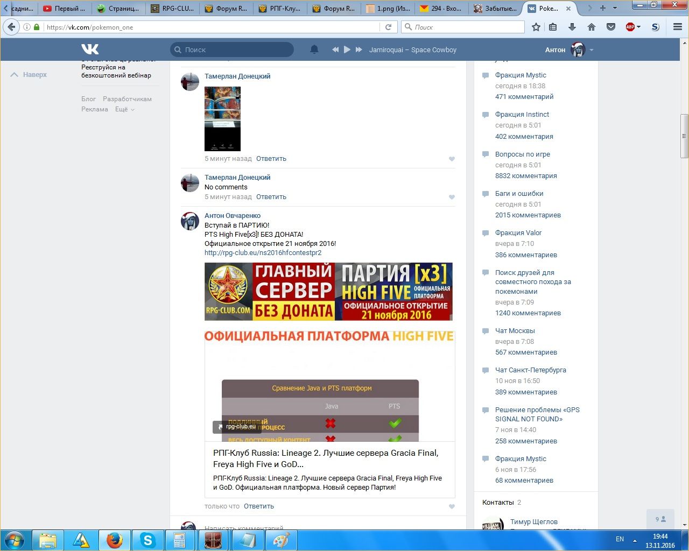689x551 pixels.
Task: Play previous track in VK header
Action: (335, 50)
